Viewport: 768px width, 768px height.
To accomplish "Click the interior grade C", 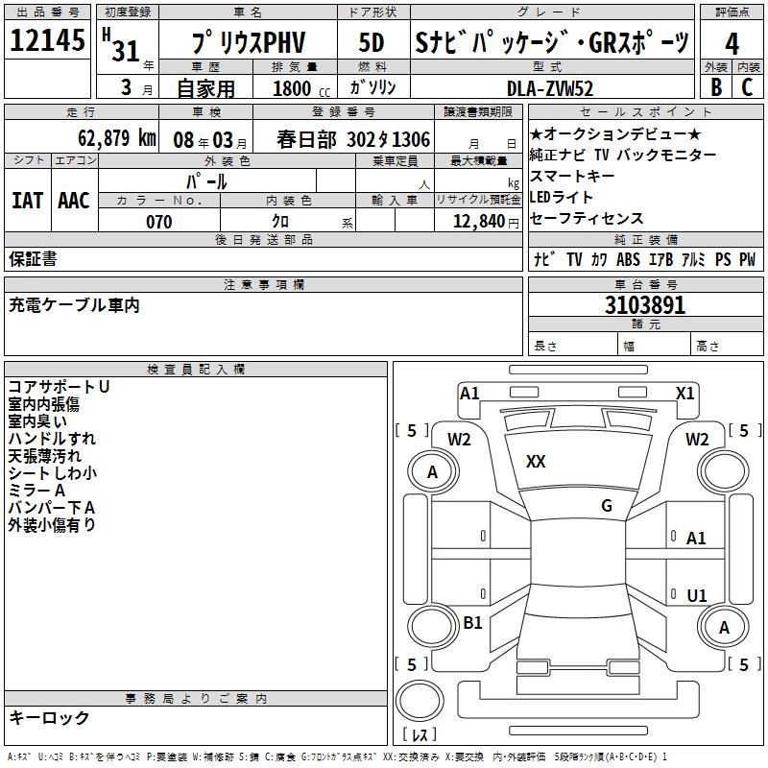I will tap(748, 86).
